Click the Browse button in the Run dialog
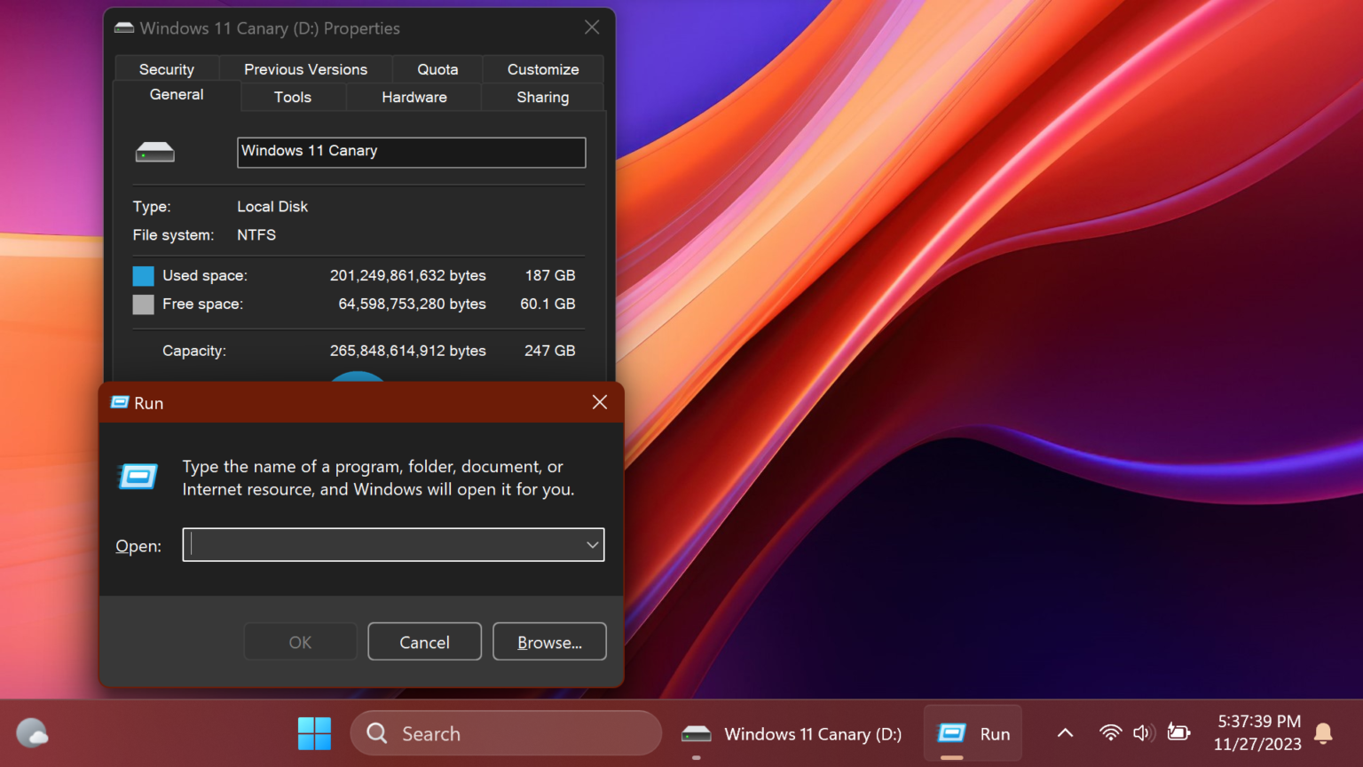Viewport: 1363px width, 767px height. coord(549,641)
